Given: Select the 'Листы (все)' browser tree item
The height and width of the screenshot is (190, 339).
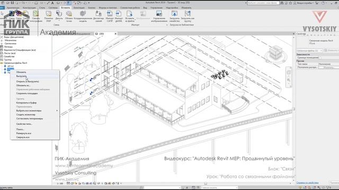Looking at the screenshot, I should coord(10,53).
